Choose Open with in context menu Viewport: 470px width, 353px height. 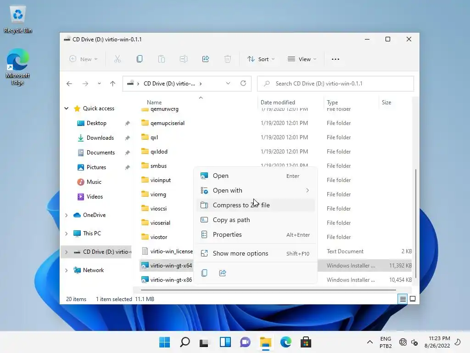pos(255,191)
